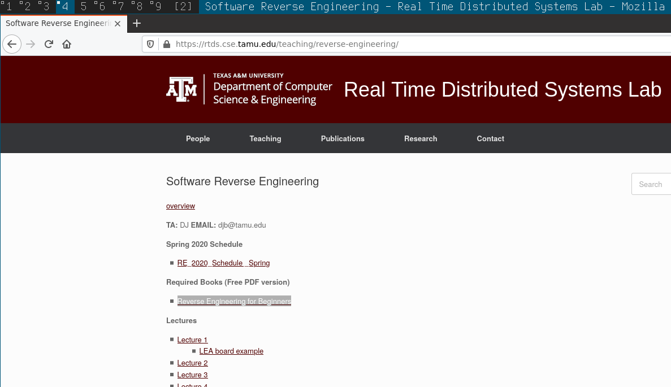This screenshot has height=387, width=671.
Task: Click the forward navigation arrow
Action: click(x=31, y=44)
